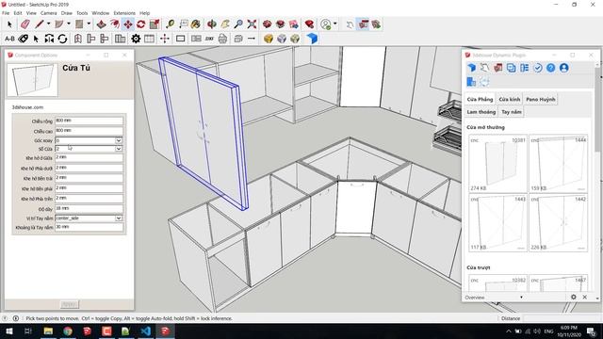
Task: Select door thumbnail numbered 1444
Action: [559, 164]
